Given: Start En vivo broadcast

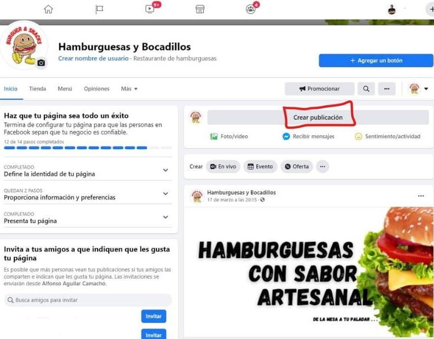Looking at the screenshot, I should [223, 167].
